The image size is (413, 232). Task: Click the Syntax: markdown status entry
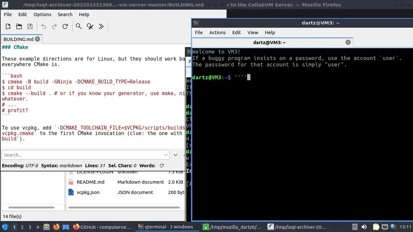61,166
